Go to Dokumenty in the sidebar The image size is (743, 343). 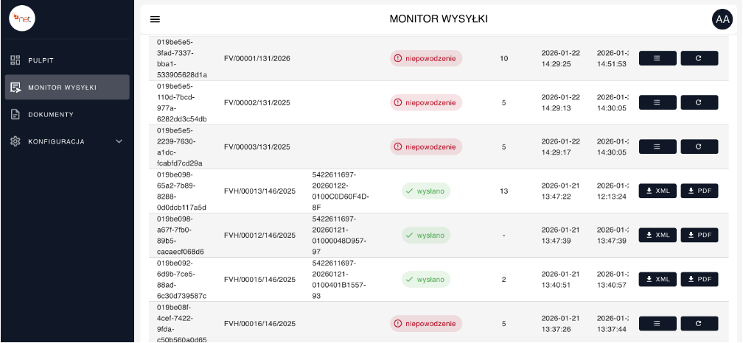[x=50, y=114]
